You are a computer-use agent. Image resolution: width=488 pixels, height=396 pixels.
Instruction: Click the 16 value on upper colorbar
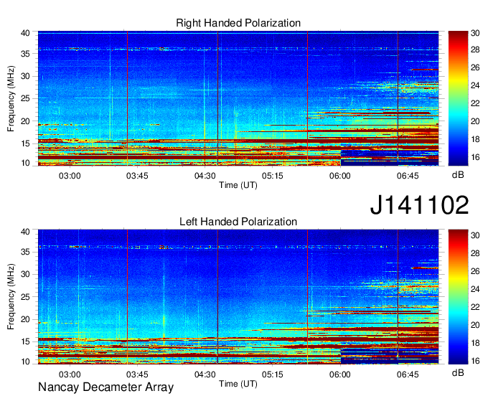pyautogui.click(x=475, y=157)
